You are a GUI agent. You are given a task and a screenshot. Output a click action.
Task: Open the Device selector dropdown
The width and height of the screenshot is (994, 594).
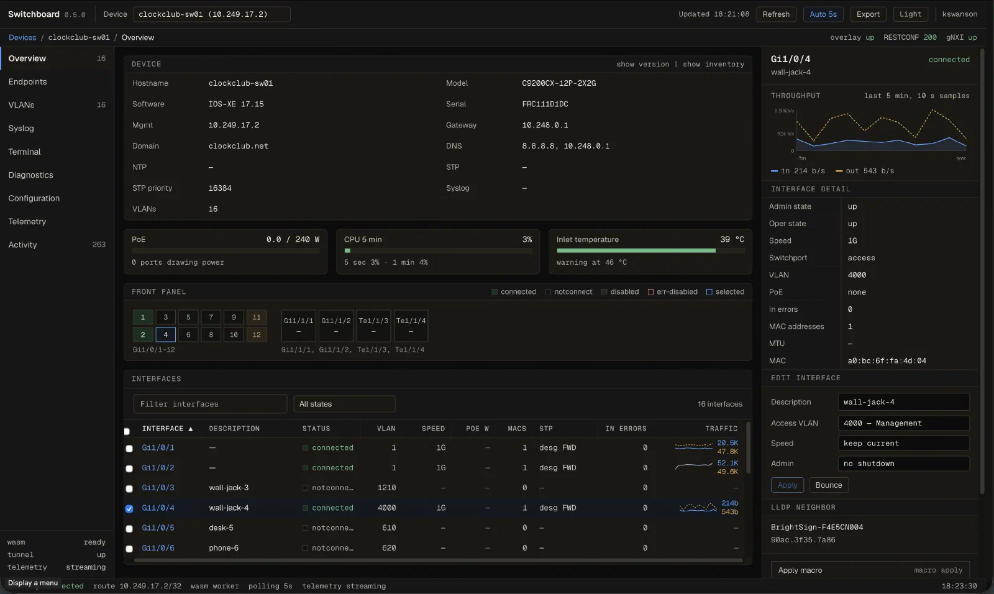click(x=212, y=14)
